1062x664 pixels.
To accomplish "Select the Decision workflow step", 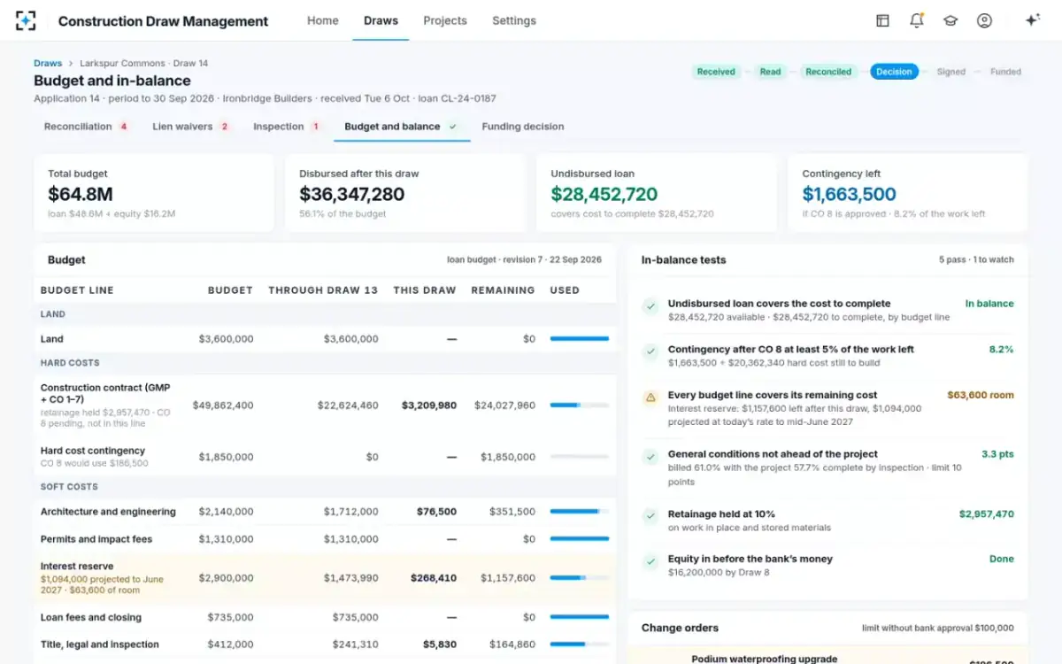I will click(894, 72).
